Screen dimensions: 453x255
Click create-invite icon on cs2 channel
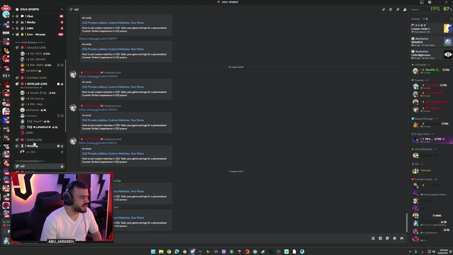coord(62,166)
